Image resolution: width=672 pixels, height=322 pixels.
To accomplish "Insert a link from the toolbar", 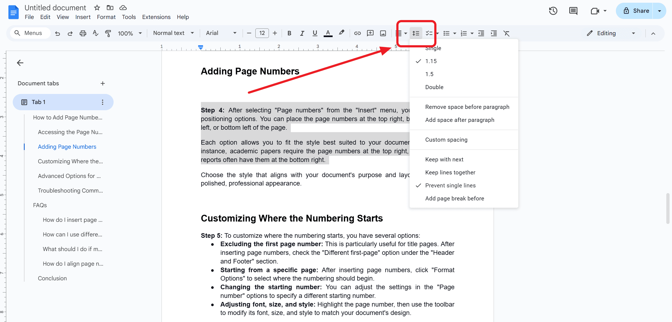I will tap(357, 33).
